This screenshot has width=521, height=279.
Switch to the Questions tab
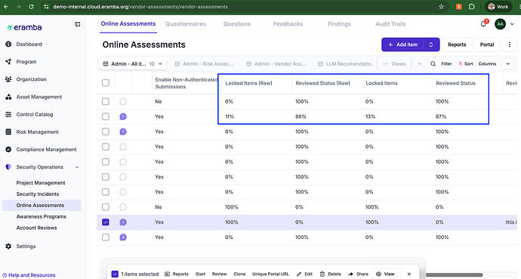[x=237, y=24]
